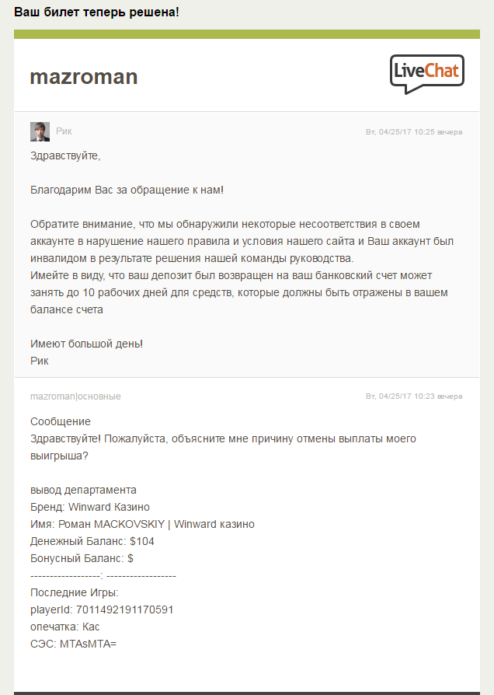Click the СЭС: MTAsMTA= line
494x695 pixels.
(73, 644)
